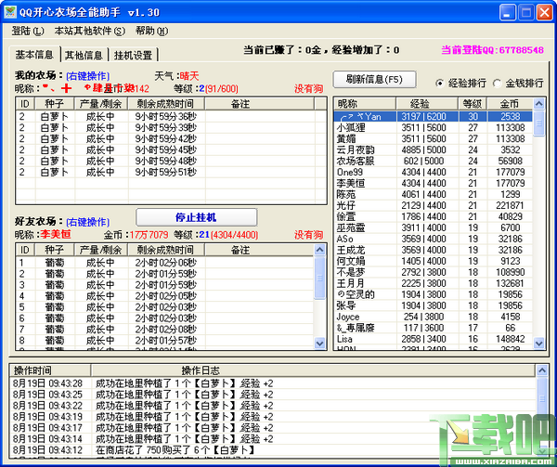Image resolution: width=557 pixels, height=467 pixels.
Task: Switch to the 基本信息 tab
Action: pyautogui.click(x=34, y=55)
